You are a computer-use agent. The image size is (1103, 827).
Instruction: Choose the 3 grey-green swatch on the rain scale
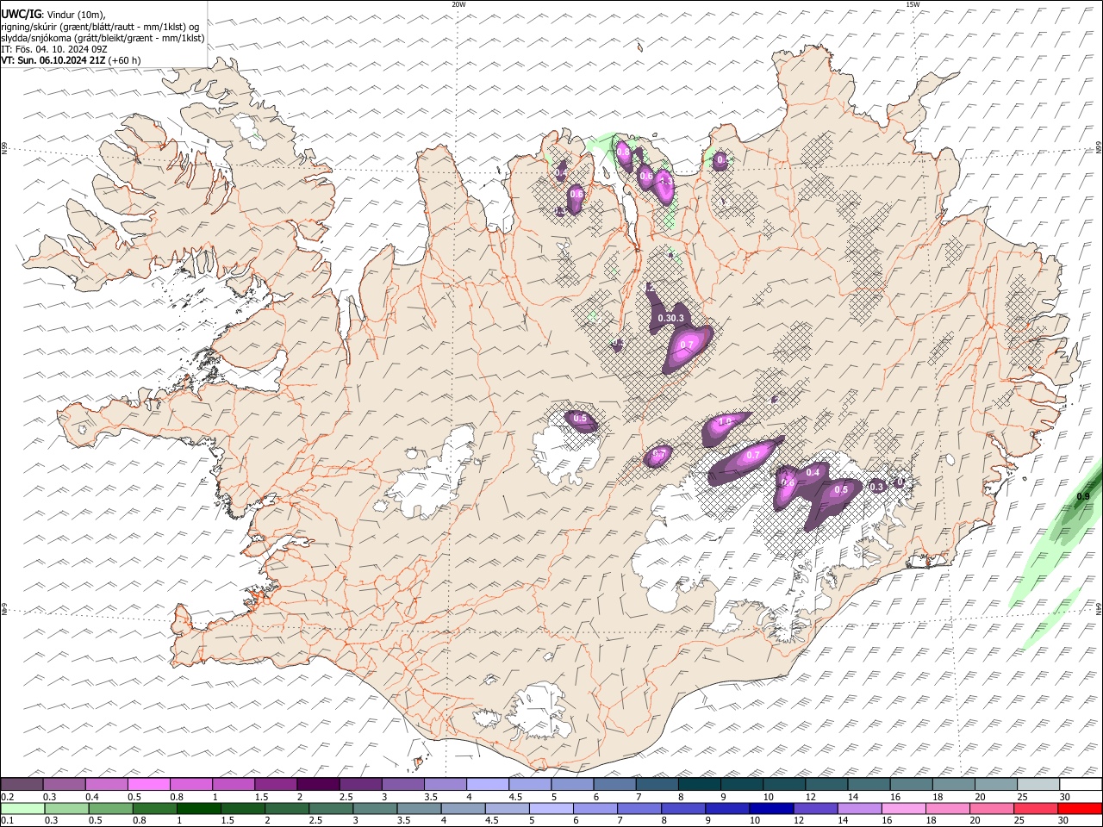(x=375, y=808)
